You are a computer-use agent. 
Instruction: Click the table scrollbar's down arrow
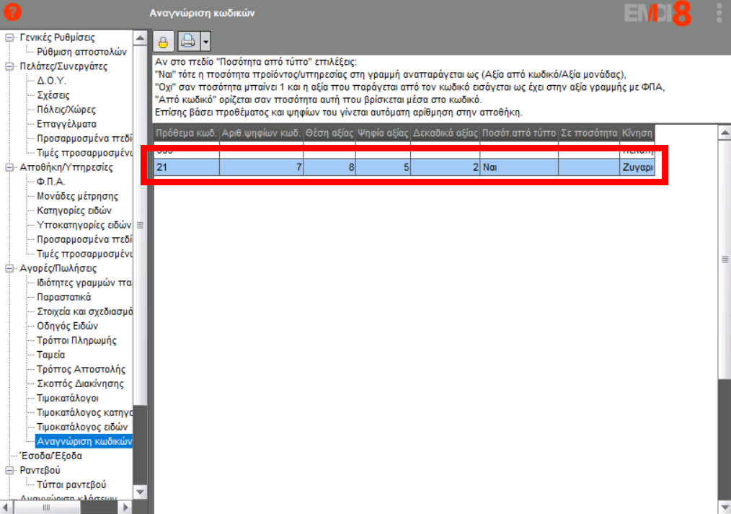725,507
